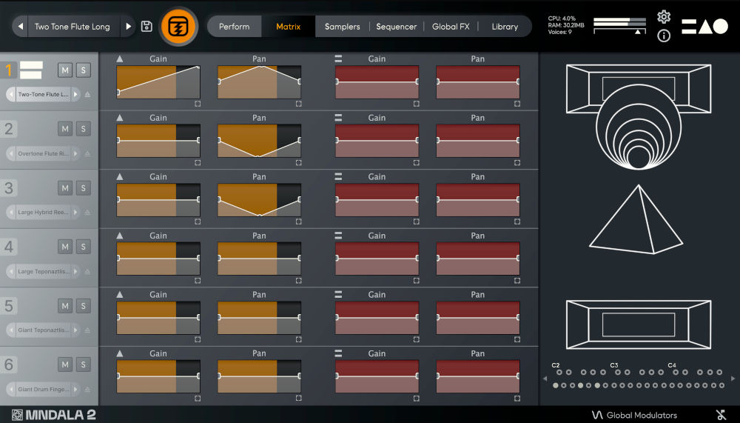Save the current preset with floppy icon
This screenshot has height=423, width=740.
tap(147, 27)
